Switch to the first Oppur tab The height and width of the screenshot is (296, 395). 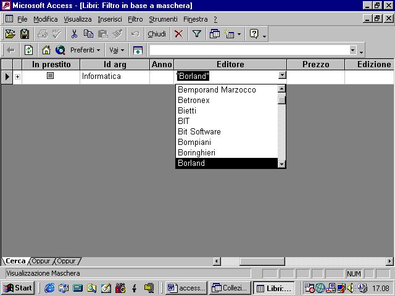pyautogui.click(x=41, y=261)
